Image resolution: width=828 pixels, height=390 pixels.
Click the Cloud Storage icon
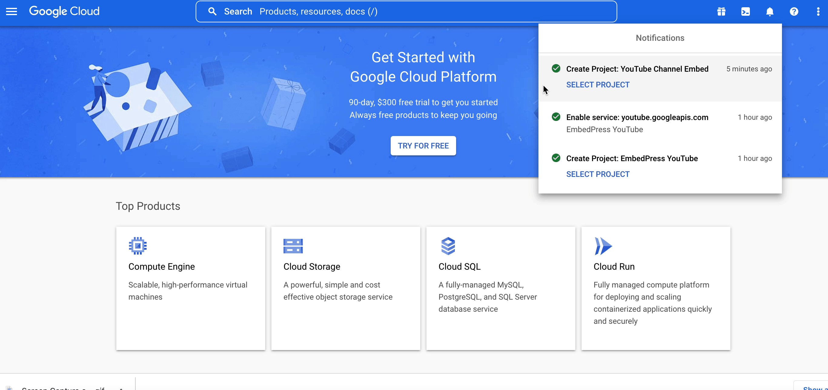293,246
